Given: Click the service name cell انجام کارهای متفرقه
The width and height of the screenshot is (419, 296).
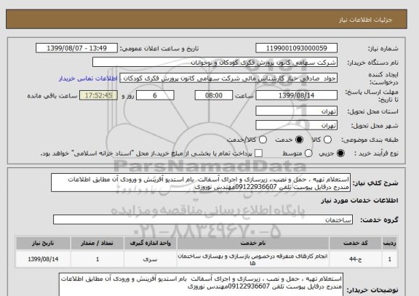Looking at the screenshot, I should pos(253,260).
